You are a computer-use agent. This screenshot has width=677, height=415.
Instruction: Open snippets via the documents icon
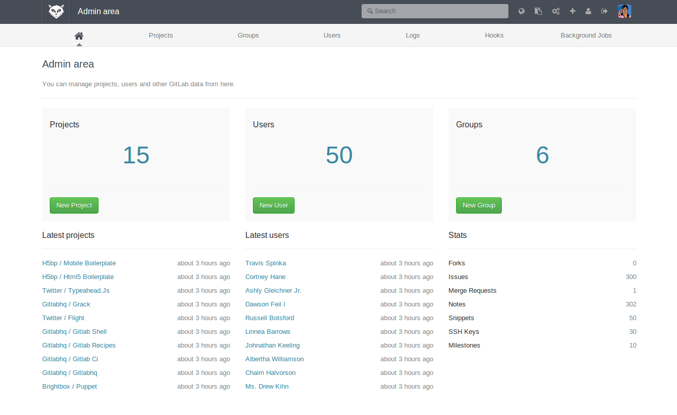point(538,11)
